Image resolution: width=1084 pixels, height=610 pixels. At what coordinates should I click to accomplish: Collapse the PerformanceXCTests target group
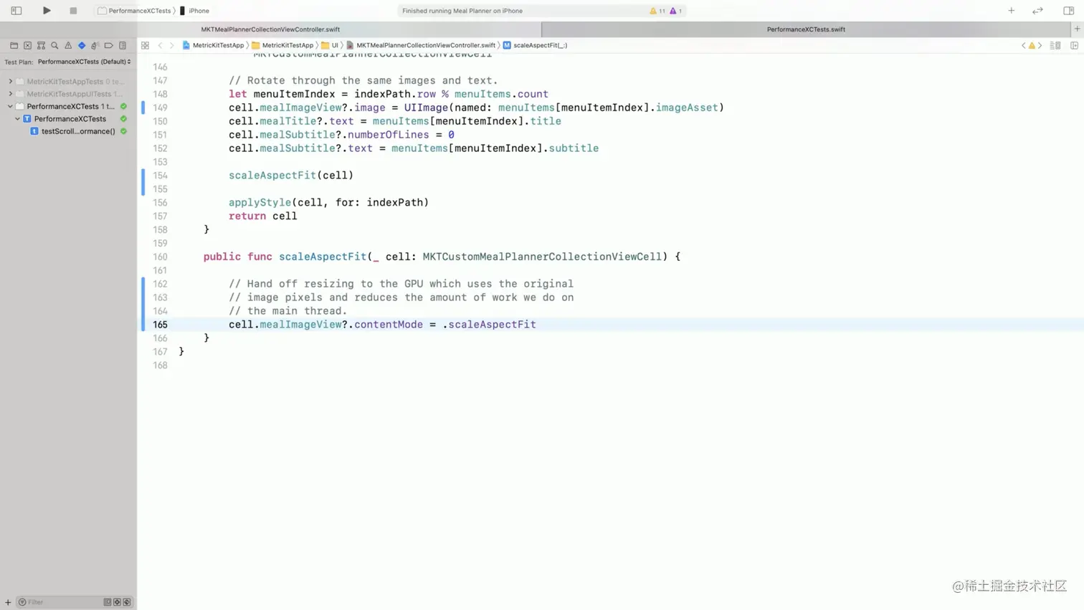point(10,106)
